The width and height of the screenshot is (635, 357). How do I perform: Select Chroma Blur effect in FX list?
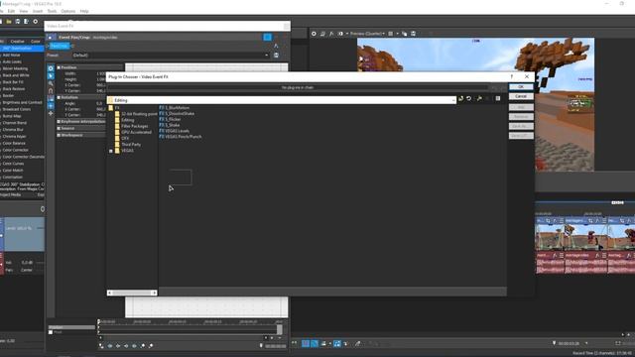coord(13,130)
